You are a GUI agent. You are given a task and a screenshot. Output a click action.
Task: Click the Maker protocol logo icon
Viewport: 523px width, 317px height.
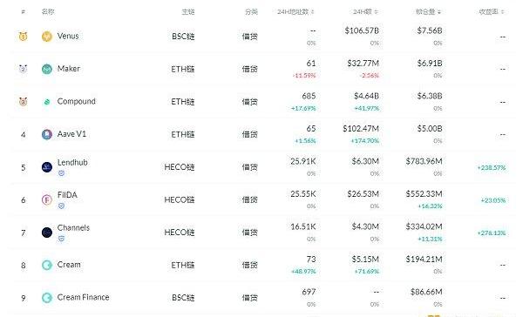coord(47,69)
